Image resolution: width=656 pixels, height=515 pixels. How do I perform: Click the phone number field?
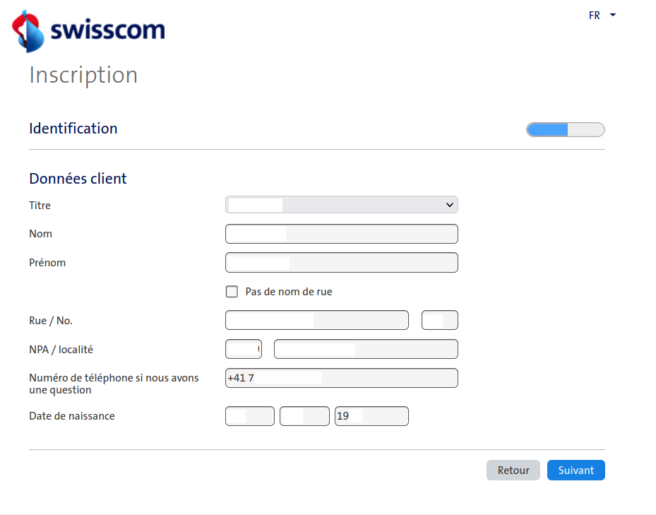(x=341, y=378)
